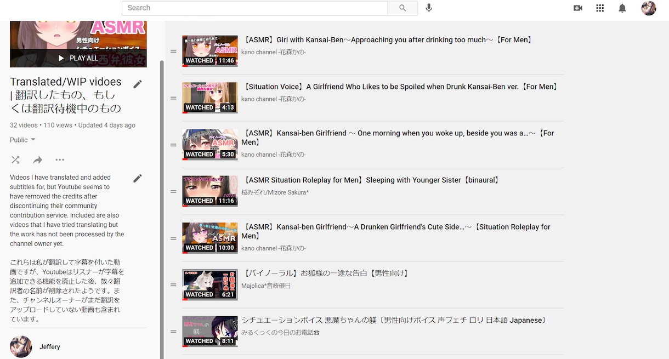Viewport: 669px width, 359px height.
Task: Grab reorder handle for Approaching you after drinking video
Action: 173,52
